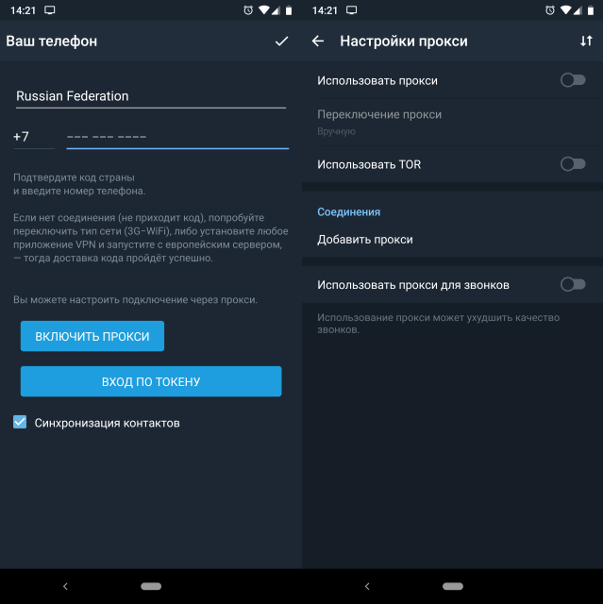Image resolution: width=603 pixels, height=604 pixels.
Task: Select the Добавить прокси entry
Action: [x=452, y=240]
